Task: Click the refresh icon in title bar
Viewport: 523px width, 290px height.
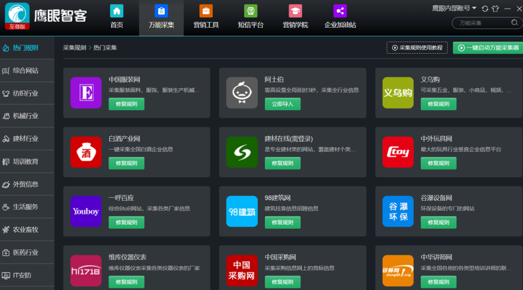Action: [x=485, y=9]
